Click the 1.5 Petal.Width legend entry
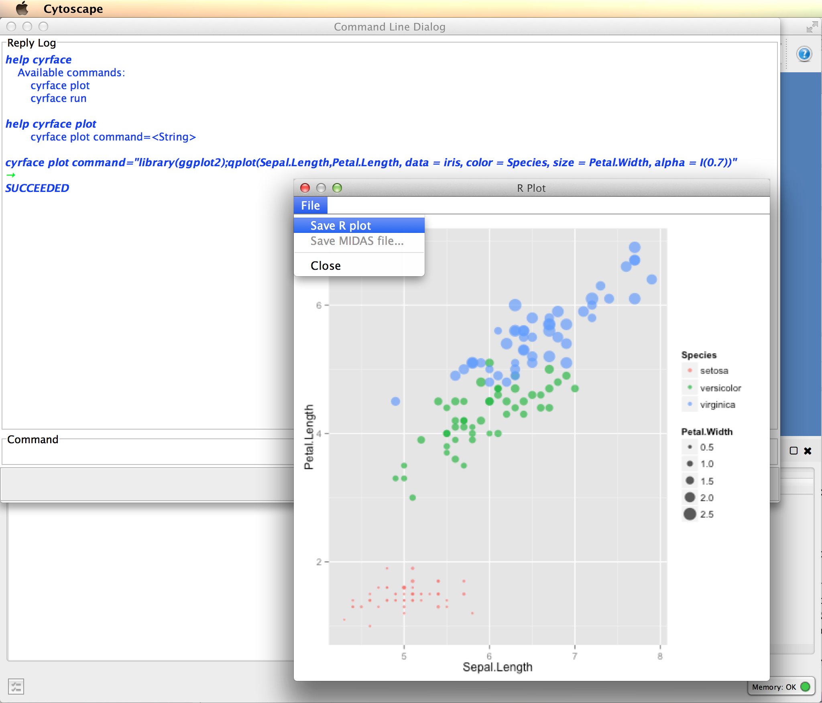Viewport: 822px width, 703px height. pyautogui.click(x=698, y=481)
